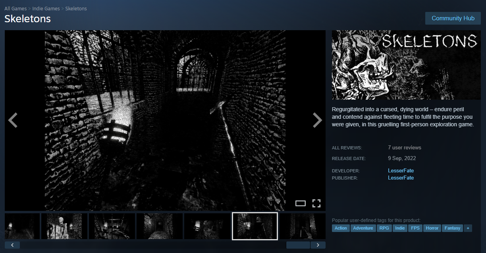Click the RELEASE DATE label
Image resolution: width=486 pixels, height=253 pixels.
click(349, 158)
